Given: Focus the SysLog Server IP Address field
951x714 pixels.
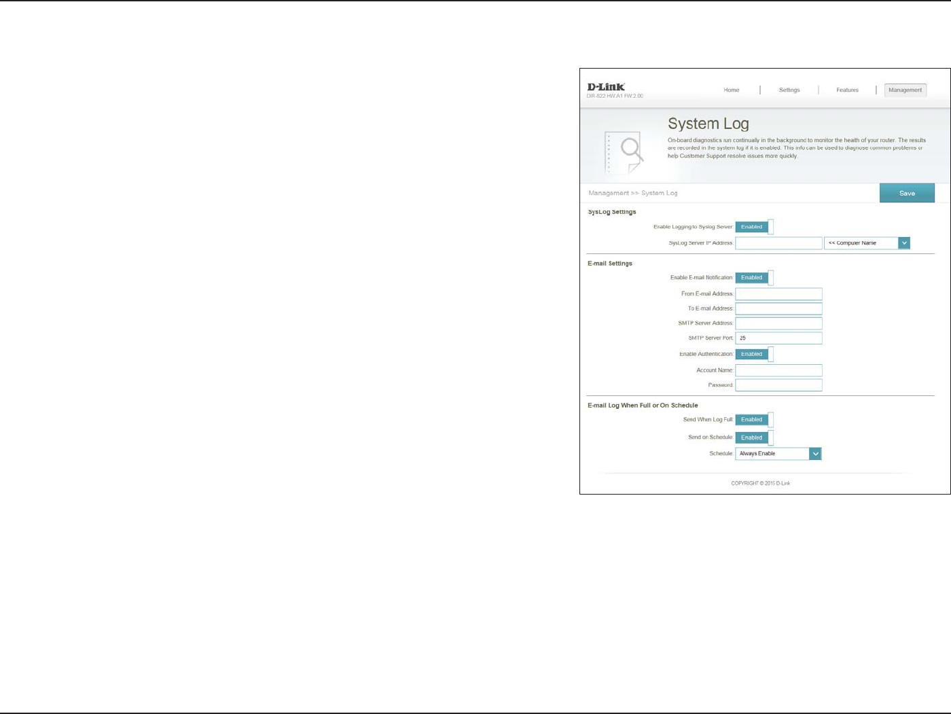Looking at the screenshot, I should click(x=778, y=243).
